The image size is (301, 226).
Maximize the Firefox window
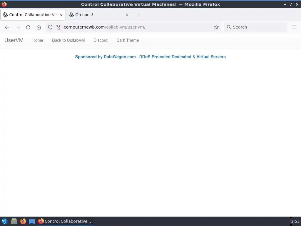[291, 4]
